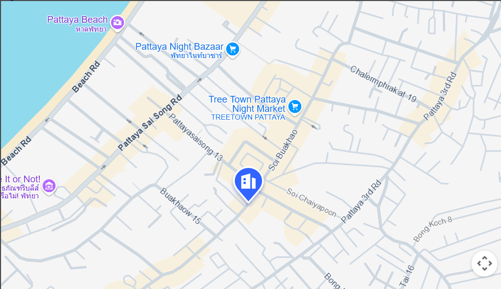Click the TREETOWN PATTAYA caption
The width and height of the screenshot is (501, 289).
click(x=248, y=118)
